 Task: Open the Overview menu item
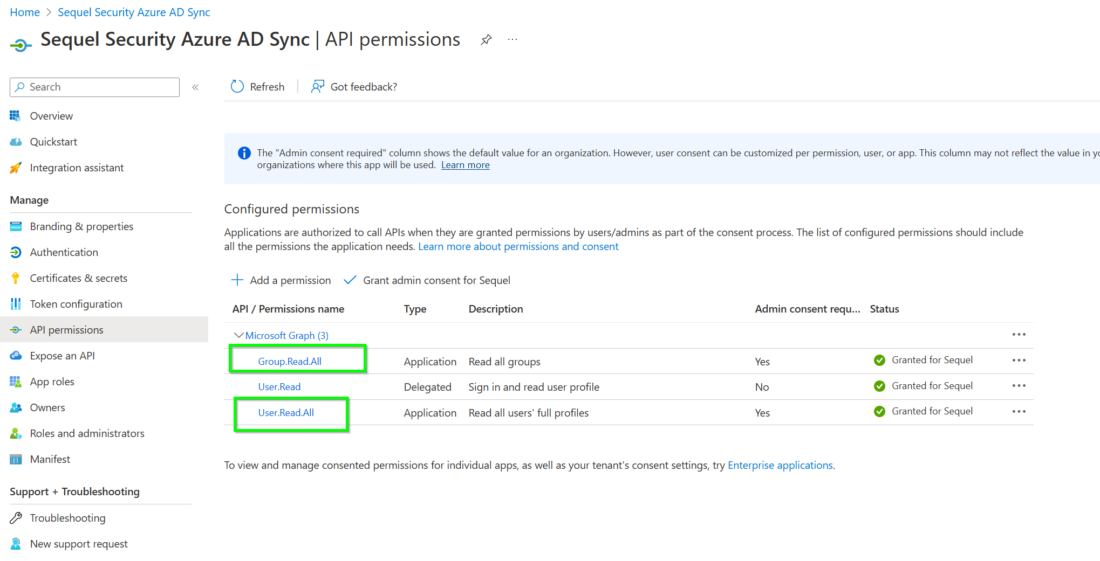[51, 116]
